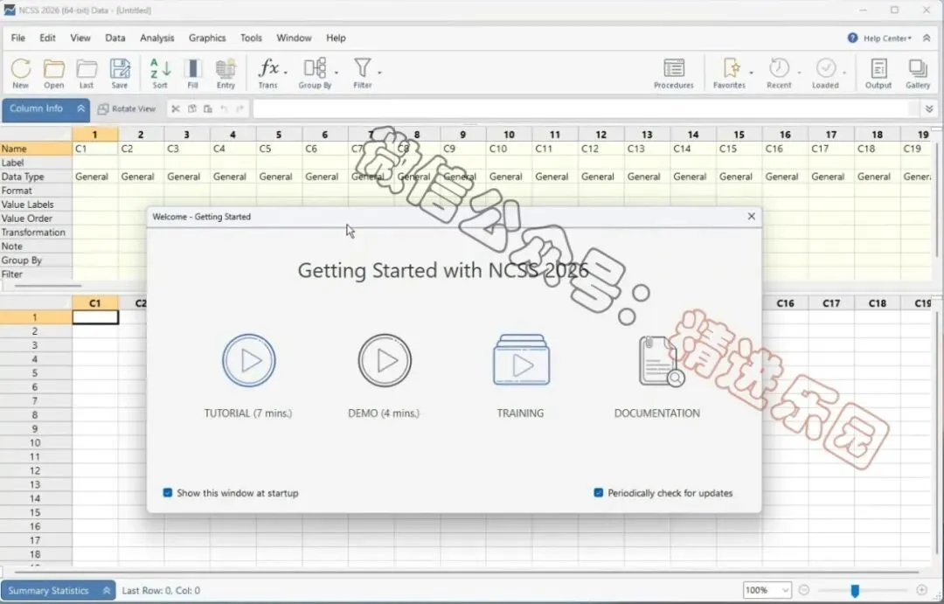This screenshot has width=944, height=604.
Task: Uncheck Periodically check for updates
Action: [599, 493]
